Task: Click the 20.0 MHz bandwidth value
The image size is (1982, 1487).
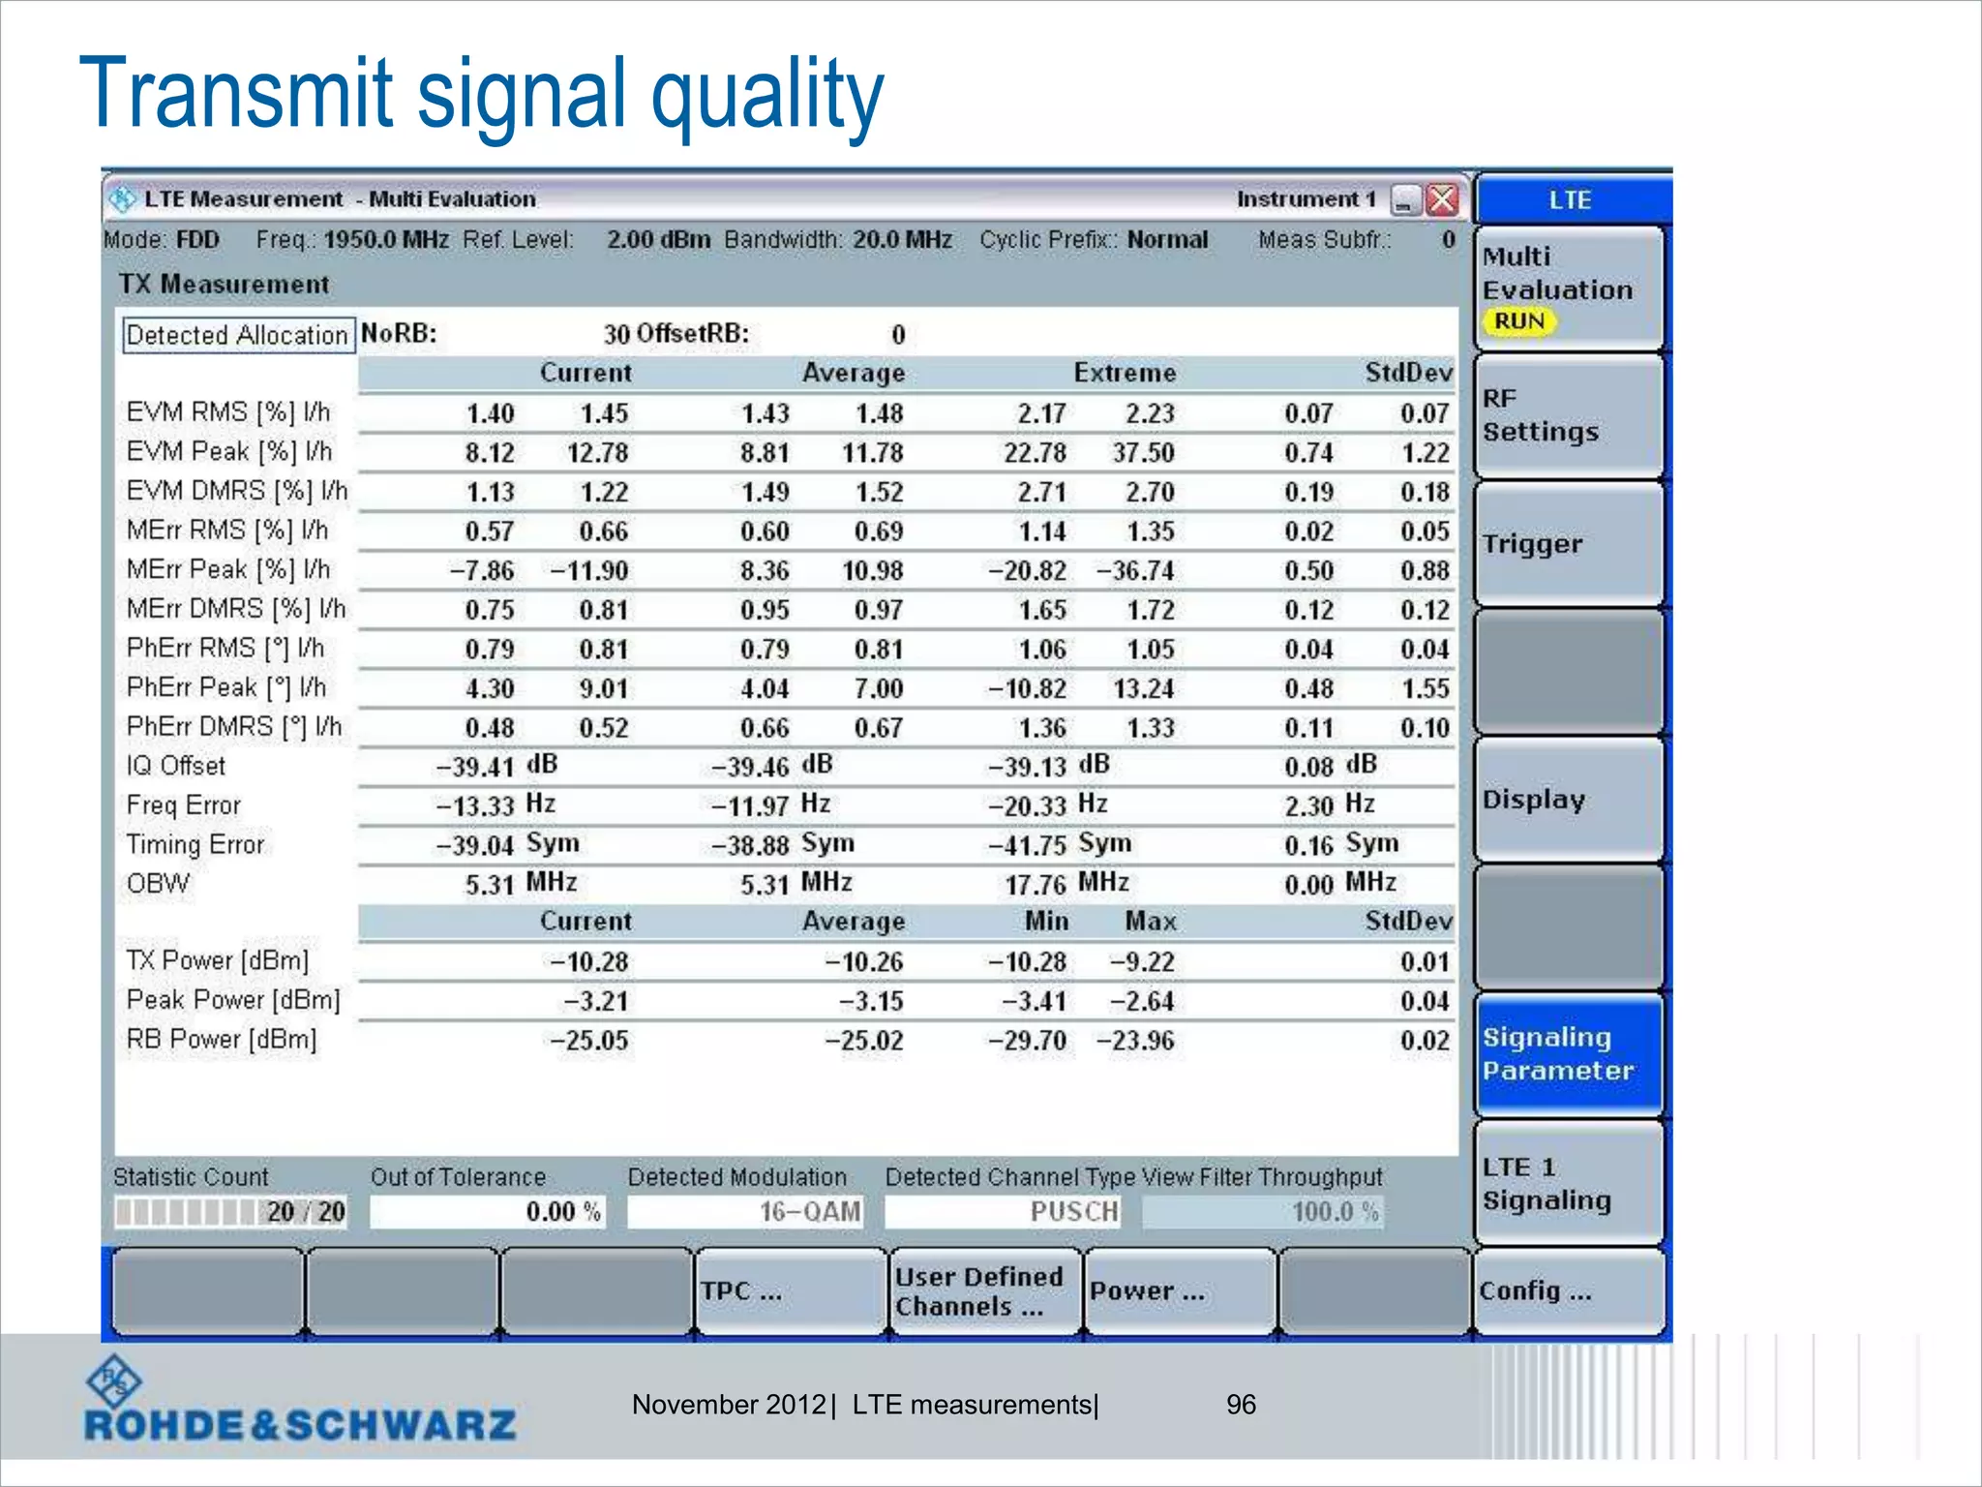Action: point(902,239)
